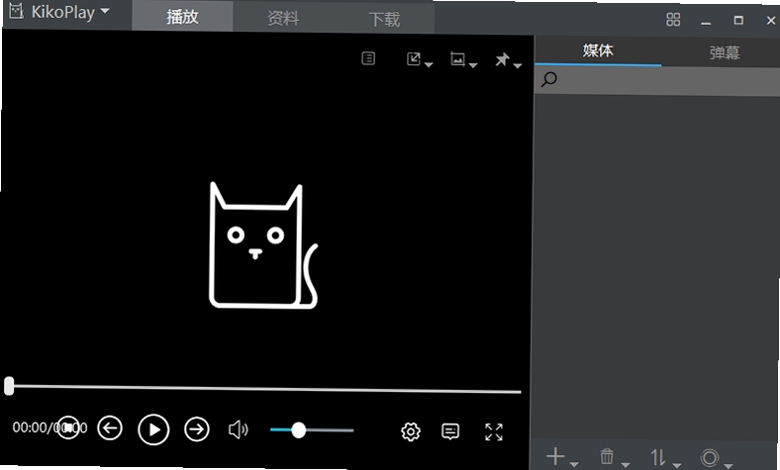780x470 pixels.
Task: Click the cat mascot in video area
Action: pyautogui.click(x=262, y=245)
